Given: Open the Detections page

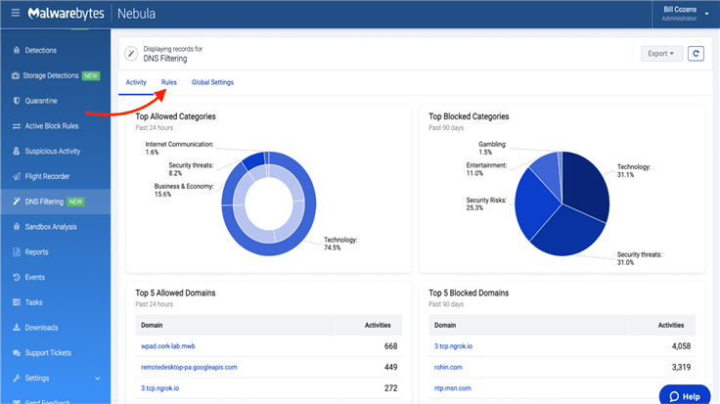Looking at the screenshot, I should (x=41, y=50).
